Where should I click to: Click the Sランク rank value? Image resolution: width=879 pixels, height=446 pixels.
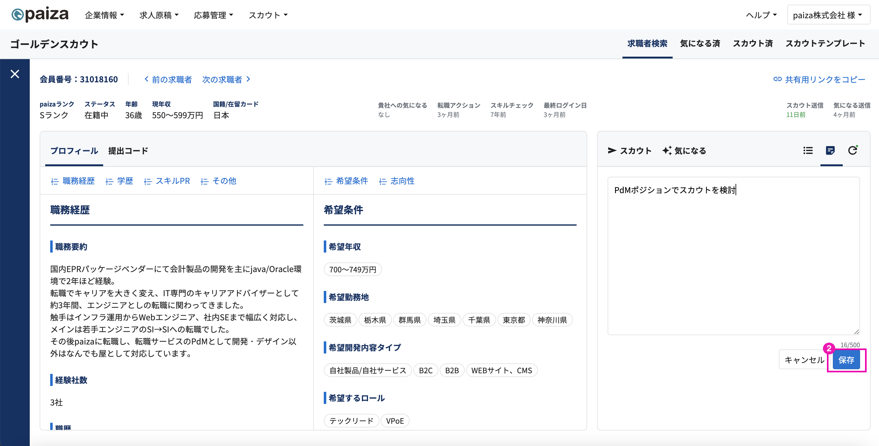54,115
